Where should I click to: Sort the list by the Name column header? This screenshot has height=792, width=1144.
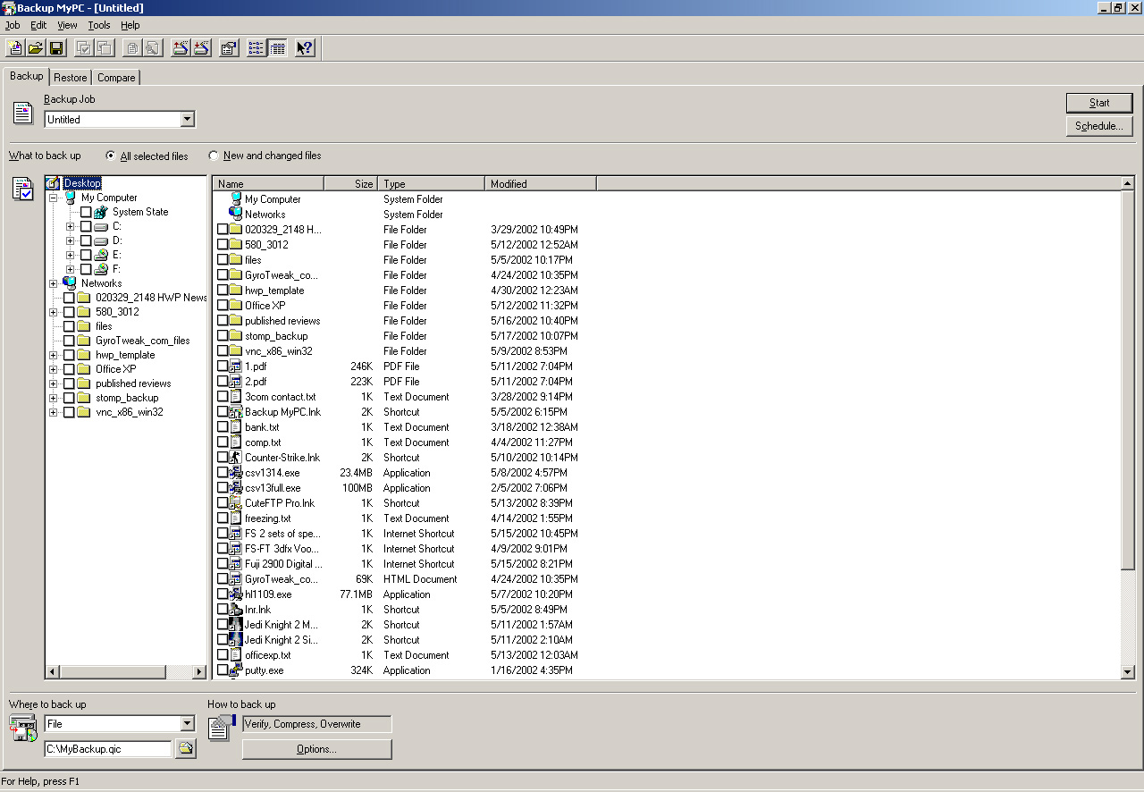268,183
